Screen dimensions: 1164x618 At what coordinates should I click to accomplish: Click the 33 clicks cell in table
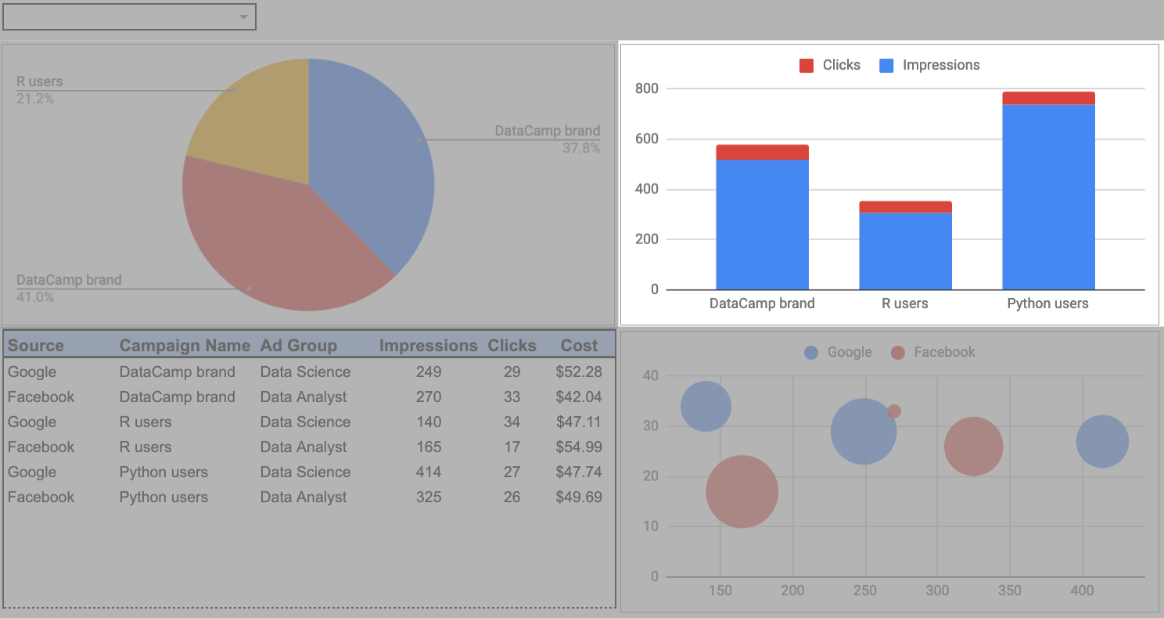click(512, 397)
